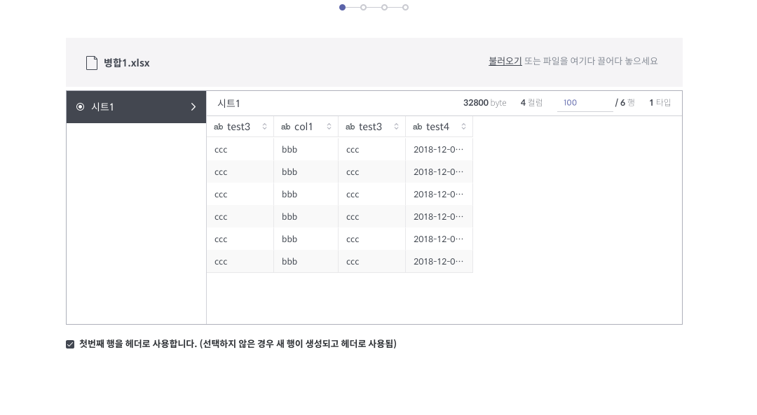Click the last row 2018-12-0… cell
The height and width of the screenshot is (415, 757).
coord(439,261)
